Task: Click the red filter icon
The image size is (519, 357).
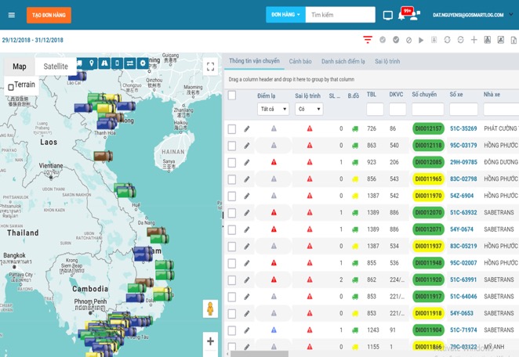Action: point(368,40)
